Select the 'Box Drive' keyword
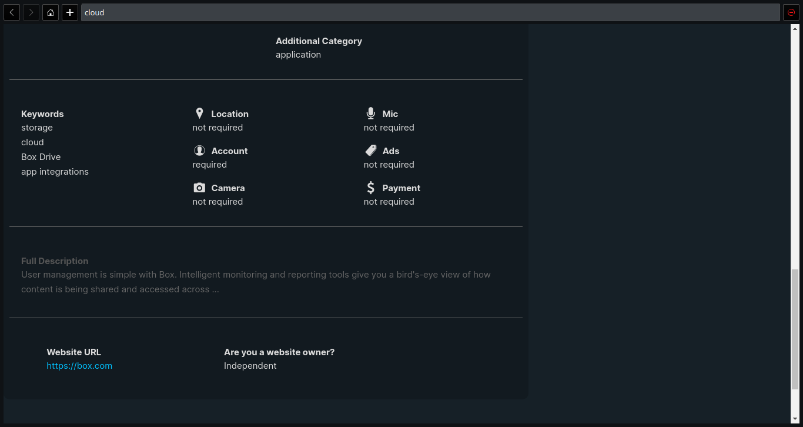Viewport: 803px width, 427px height. (x=41, y=157)
